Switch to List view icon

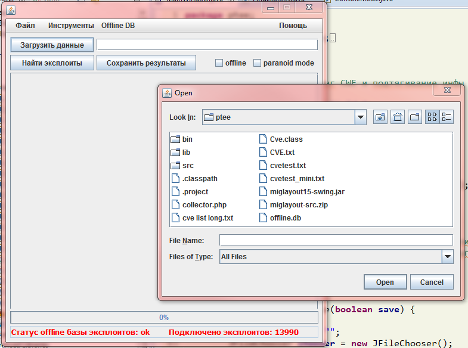(432, 117)
